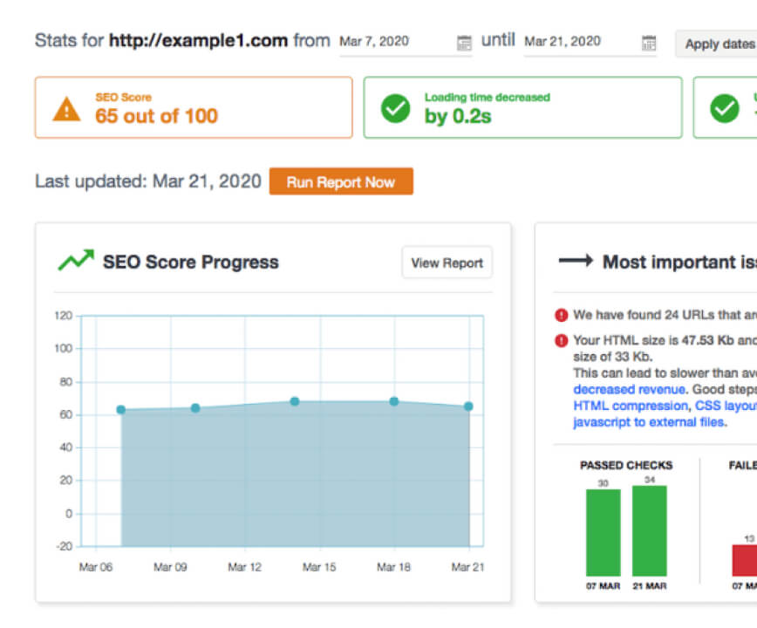Click red alert icon for HTML size issue
This screenshot has width=757, height=628.
coord(562,341)
